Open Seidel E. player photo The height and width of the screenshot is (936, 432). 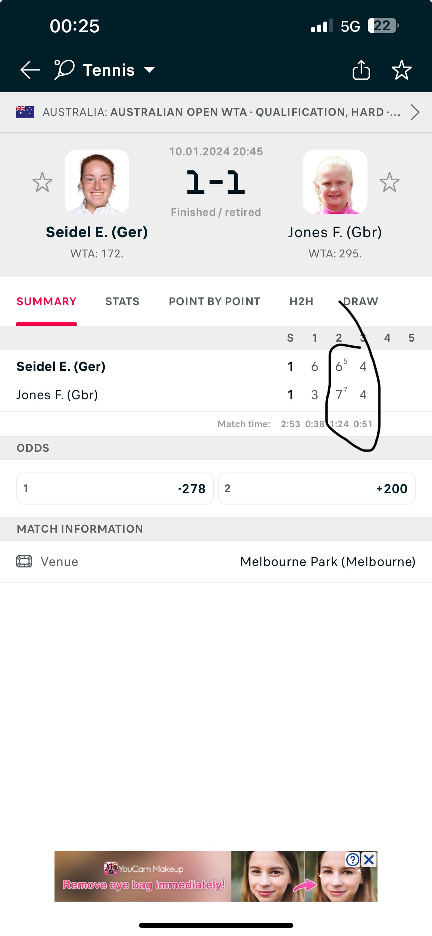(97, 182)
